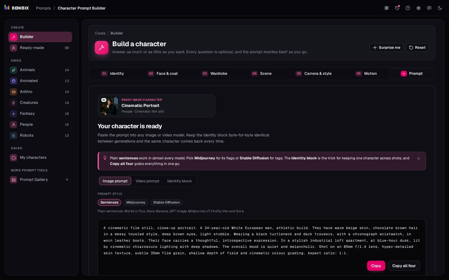Click the BENIBIX logo
Viewport: 449px width, 280px height.
tap(17, 8)
